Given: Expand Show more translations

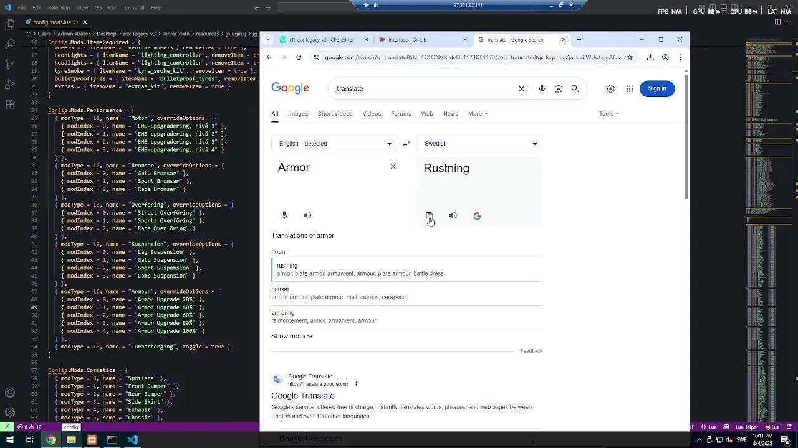Looking at the screenshot, I should (292, 337).
